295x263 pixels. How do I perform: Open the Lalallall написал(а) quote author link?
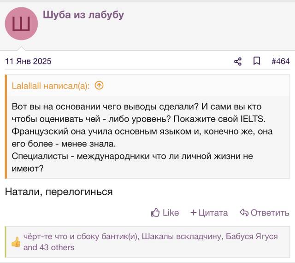(x=50, y=86)
